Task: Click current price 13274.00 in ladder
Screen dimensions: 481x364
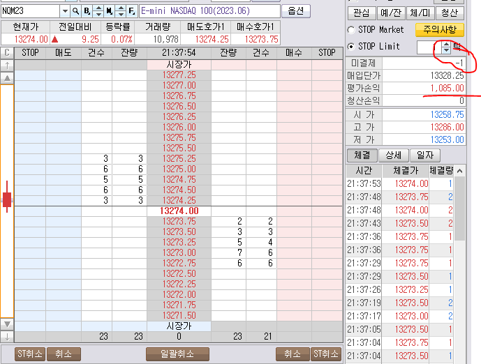Action: [x=179, y=211]
